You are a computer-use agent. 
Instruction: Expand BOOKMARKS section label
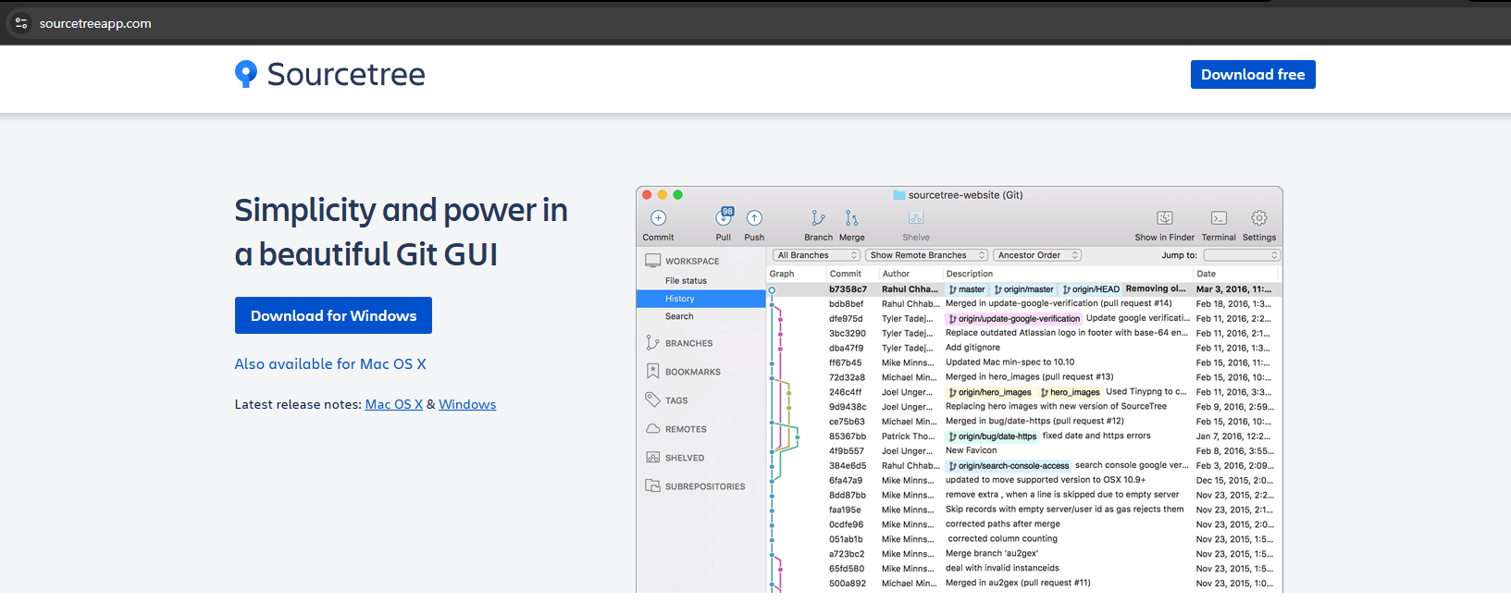(693, 372)
